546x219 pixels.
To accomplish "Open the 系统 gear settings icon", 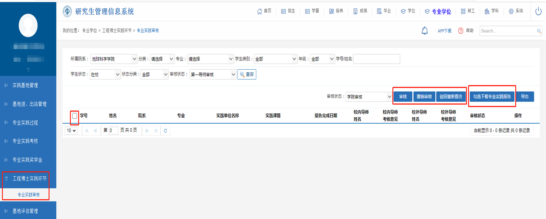I will click(x=511, y=11).
